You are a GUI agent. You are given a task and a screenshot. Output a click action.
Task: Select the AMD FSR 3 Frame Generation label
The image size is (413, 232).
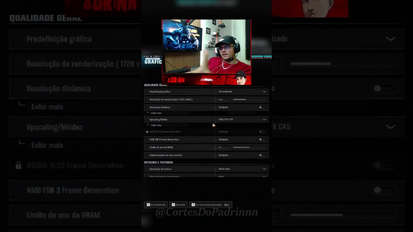tap(164, 140)
